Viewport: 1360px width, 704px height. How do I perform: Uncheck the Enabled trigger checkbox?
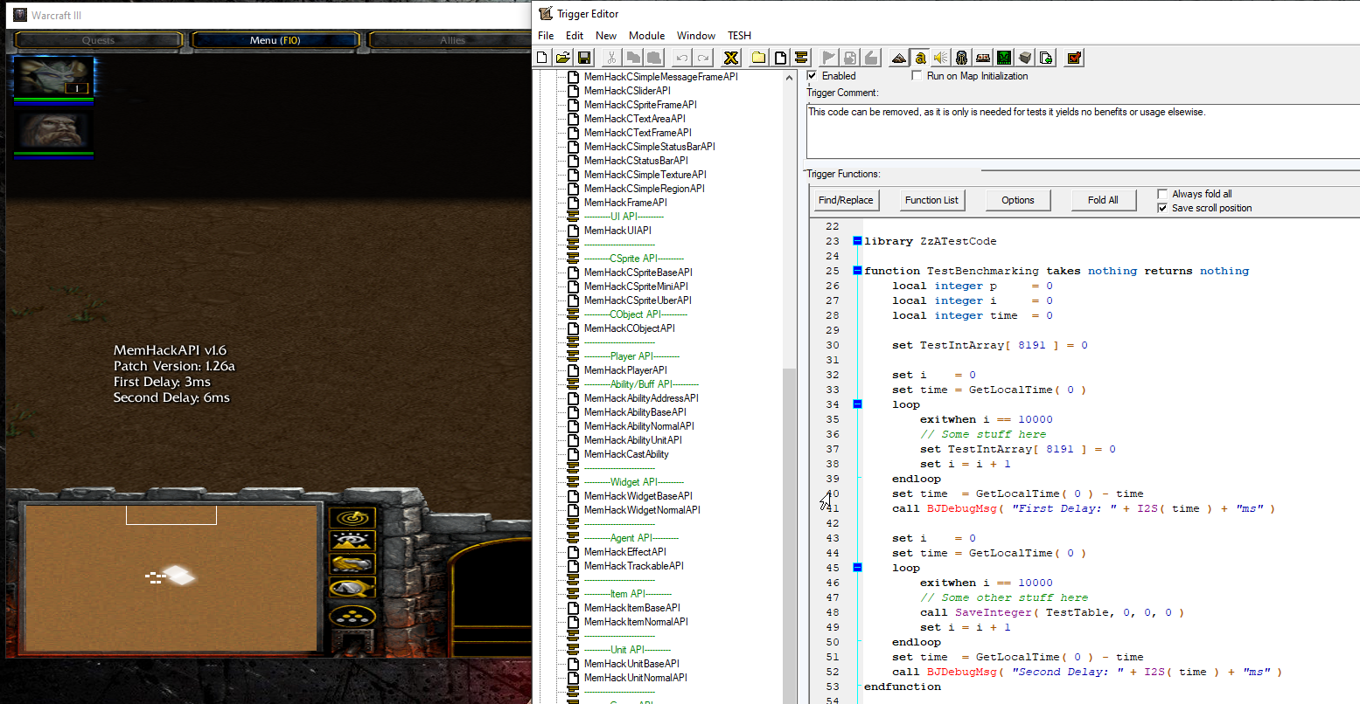[812, 76]
